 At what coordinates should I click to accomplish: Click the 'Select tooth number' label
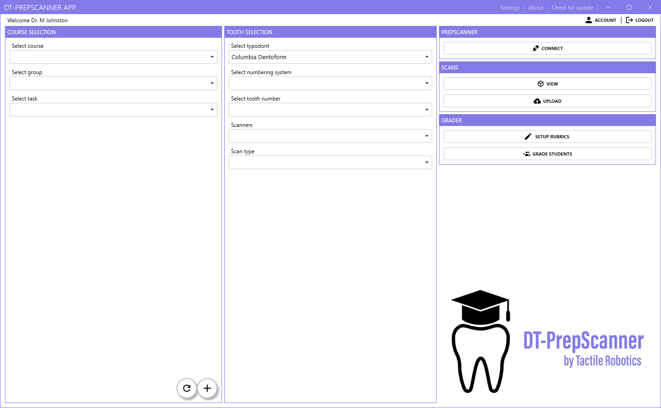coord(256,99)
